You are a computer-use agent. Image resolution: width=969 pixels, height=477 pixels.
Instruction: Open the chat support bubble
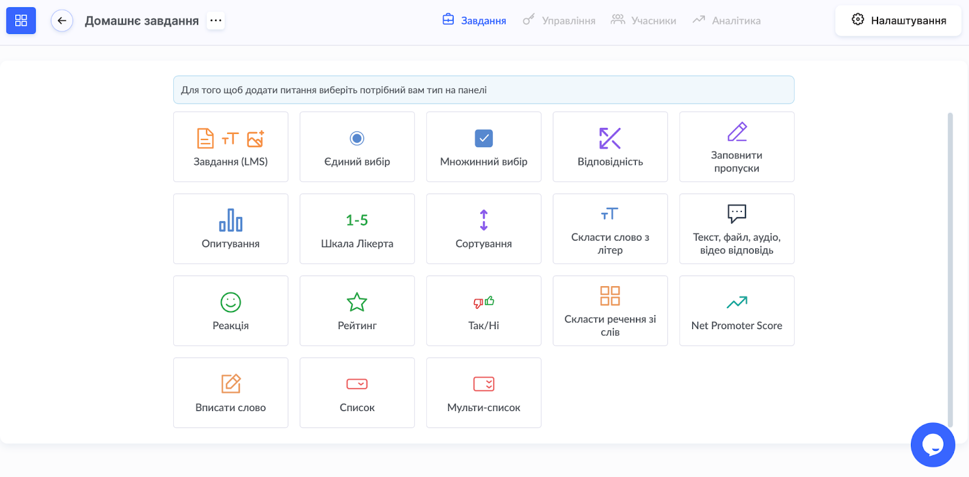933,445
